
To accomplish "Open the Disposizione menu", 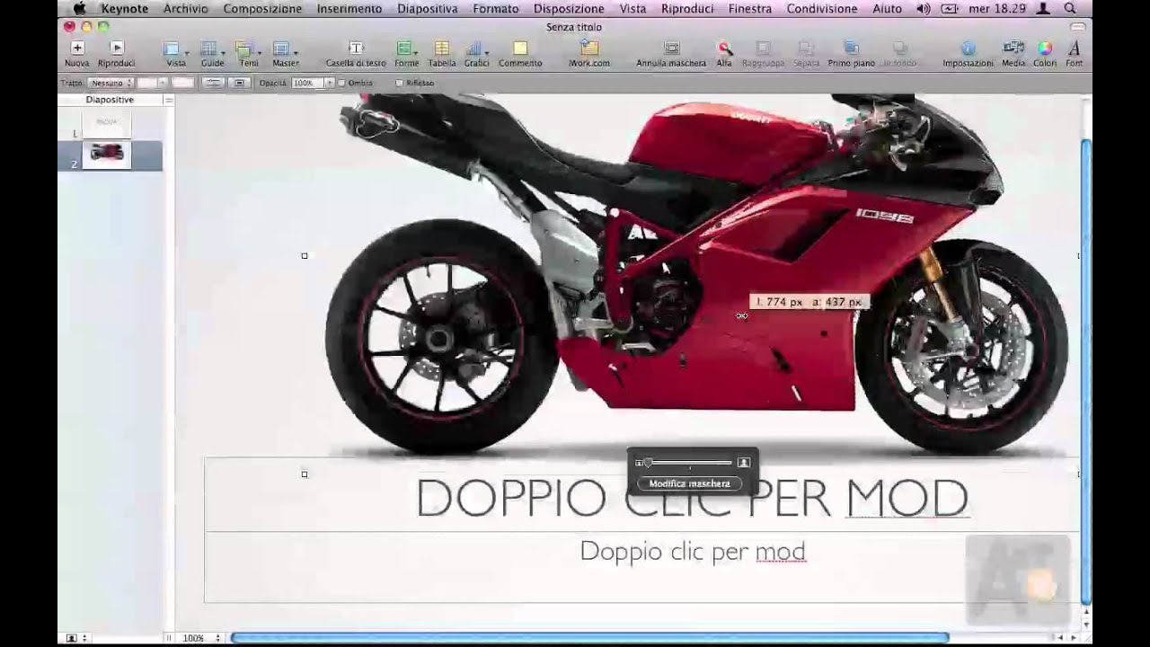I will point(569,8).
